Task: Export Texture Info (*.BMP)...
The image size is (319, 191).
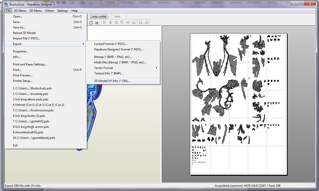Action: pos(123,73)
